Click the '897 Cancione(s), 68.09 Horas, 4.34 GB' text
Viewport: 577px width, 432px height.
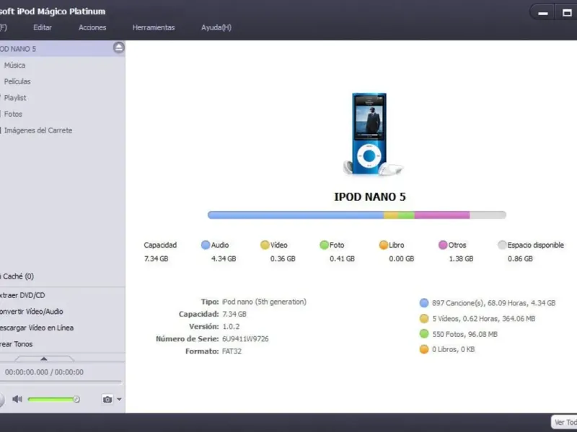coord(494,303)
